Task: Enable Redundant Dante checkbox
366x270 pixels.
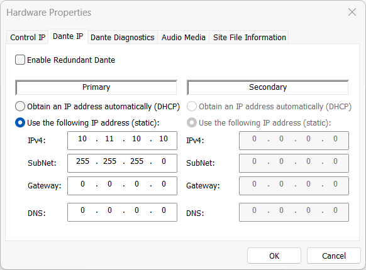Action: pos(20,60)
